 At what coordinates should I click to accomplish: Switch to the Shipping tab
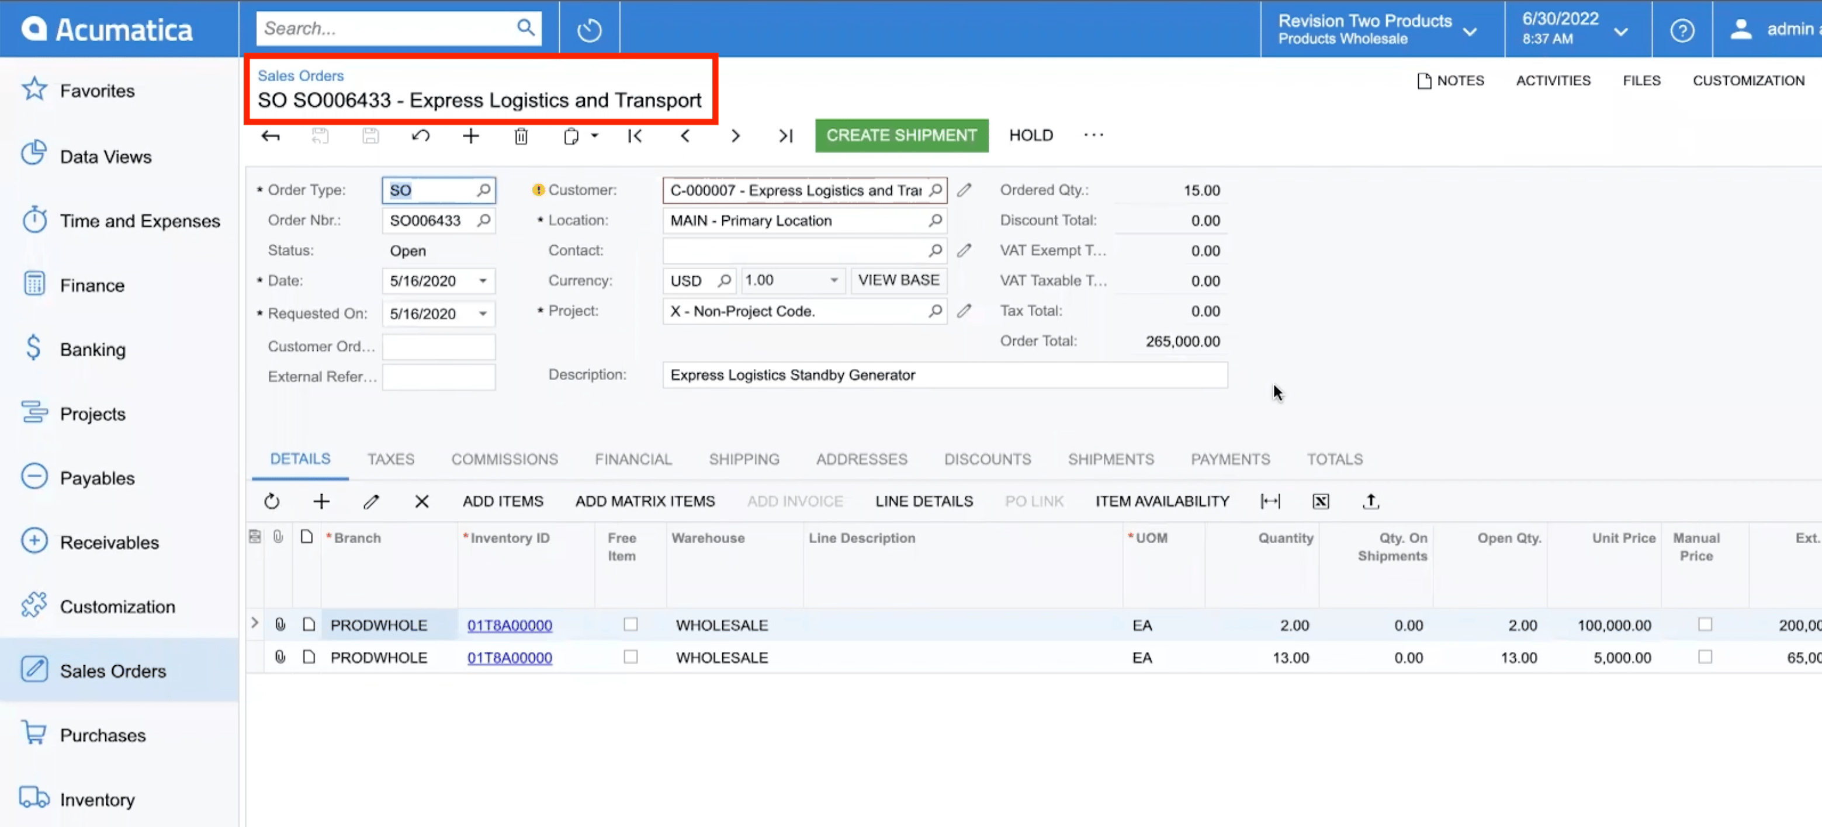tap(744, 460)
